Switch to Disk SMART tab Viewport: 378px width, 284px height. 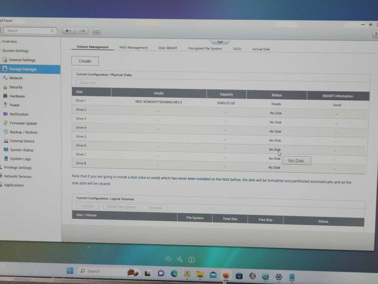(168, 48)
